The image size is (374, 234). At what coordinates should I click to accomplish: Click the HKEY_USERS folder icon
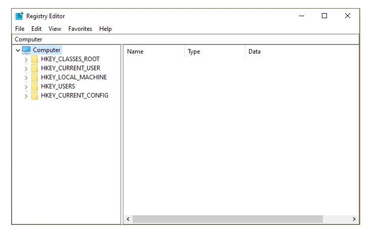[34, 86]
